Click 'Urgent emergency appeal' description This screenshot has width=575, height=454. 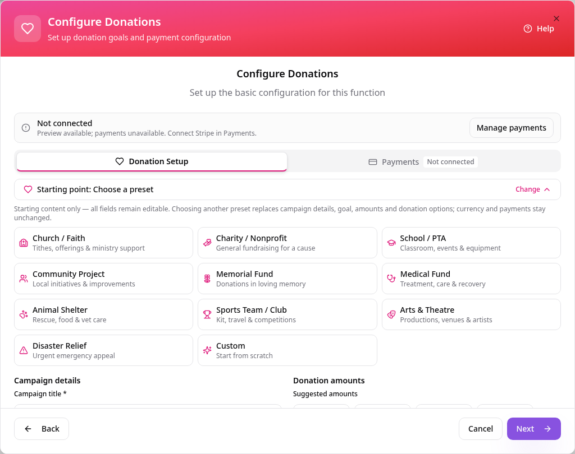coord(74,355)
